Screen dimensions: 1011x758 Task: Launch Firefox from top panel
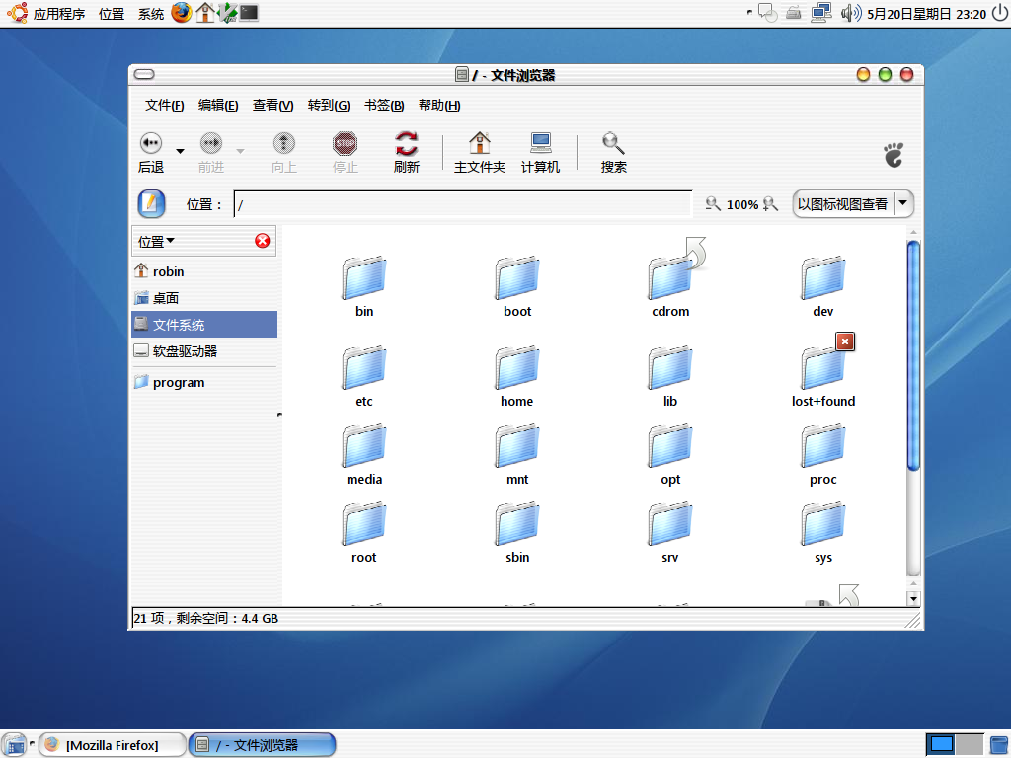182,12
